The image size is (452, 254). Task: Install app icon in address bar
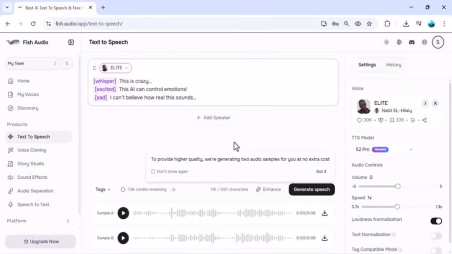[323, 24]
